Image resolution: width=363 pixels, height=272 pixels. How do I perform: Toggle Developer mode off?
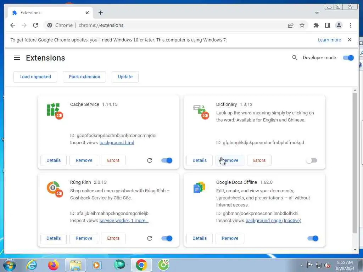[x=348, y=58]
